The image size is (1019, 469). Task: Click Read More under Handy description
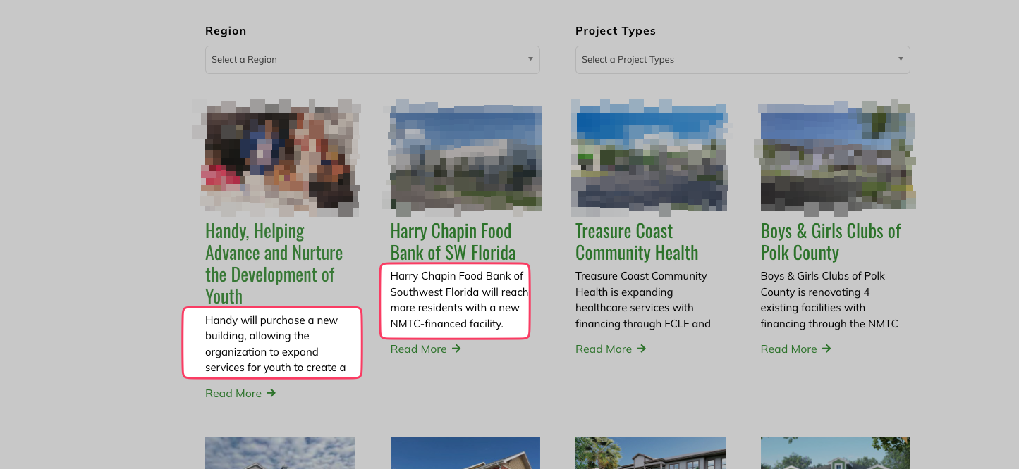(240, 393)
